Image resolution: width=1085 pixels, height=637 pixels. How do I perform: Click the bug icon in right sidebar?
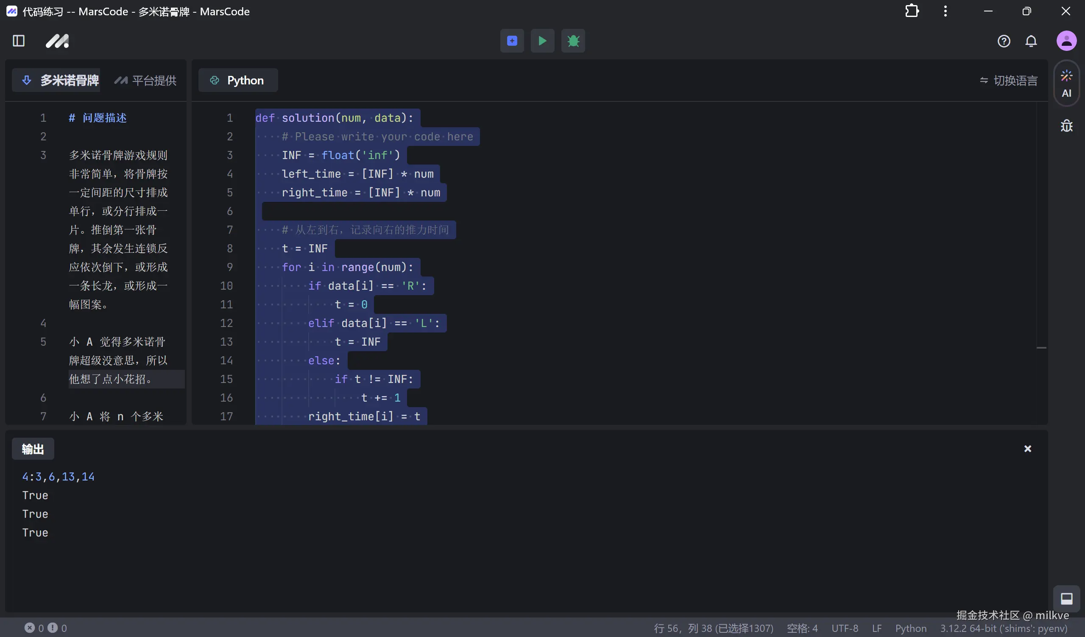1066,126
